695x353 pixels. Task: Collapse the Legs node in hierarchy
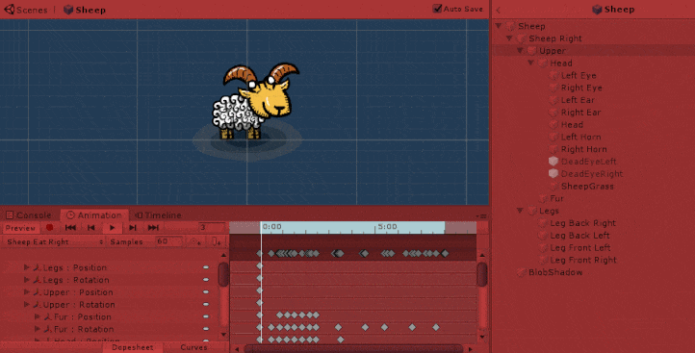pos(520,211)
